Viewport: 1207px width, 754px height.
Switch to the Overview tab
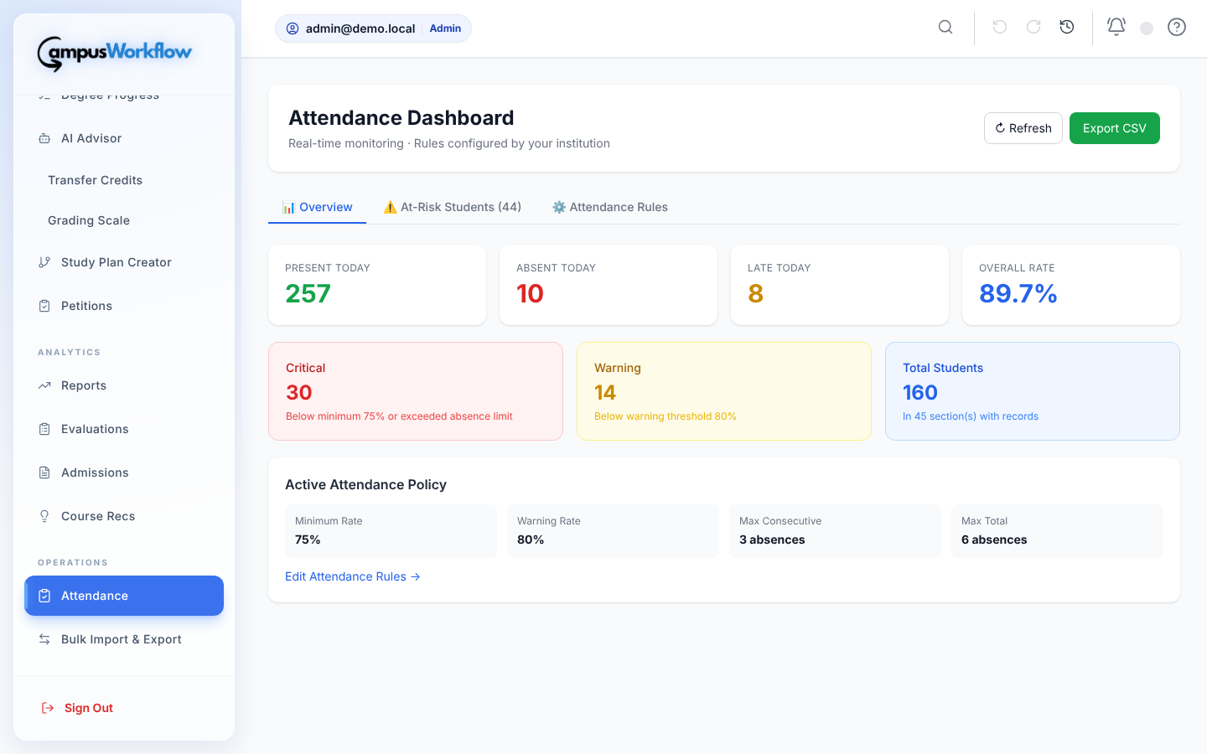tap(317, 207)
